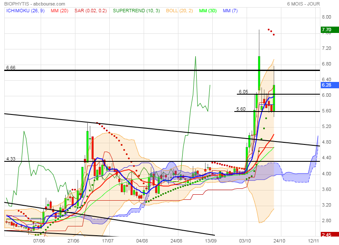Click the 7.20 price axis value
The width and height of the screenshot is (339, 245).
point(326,48)
